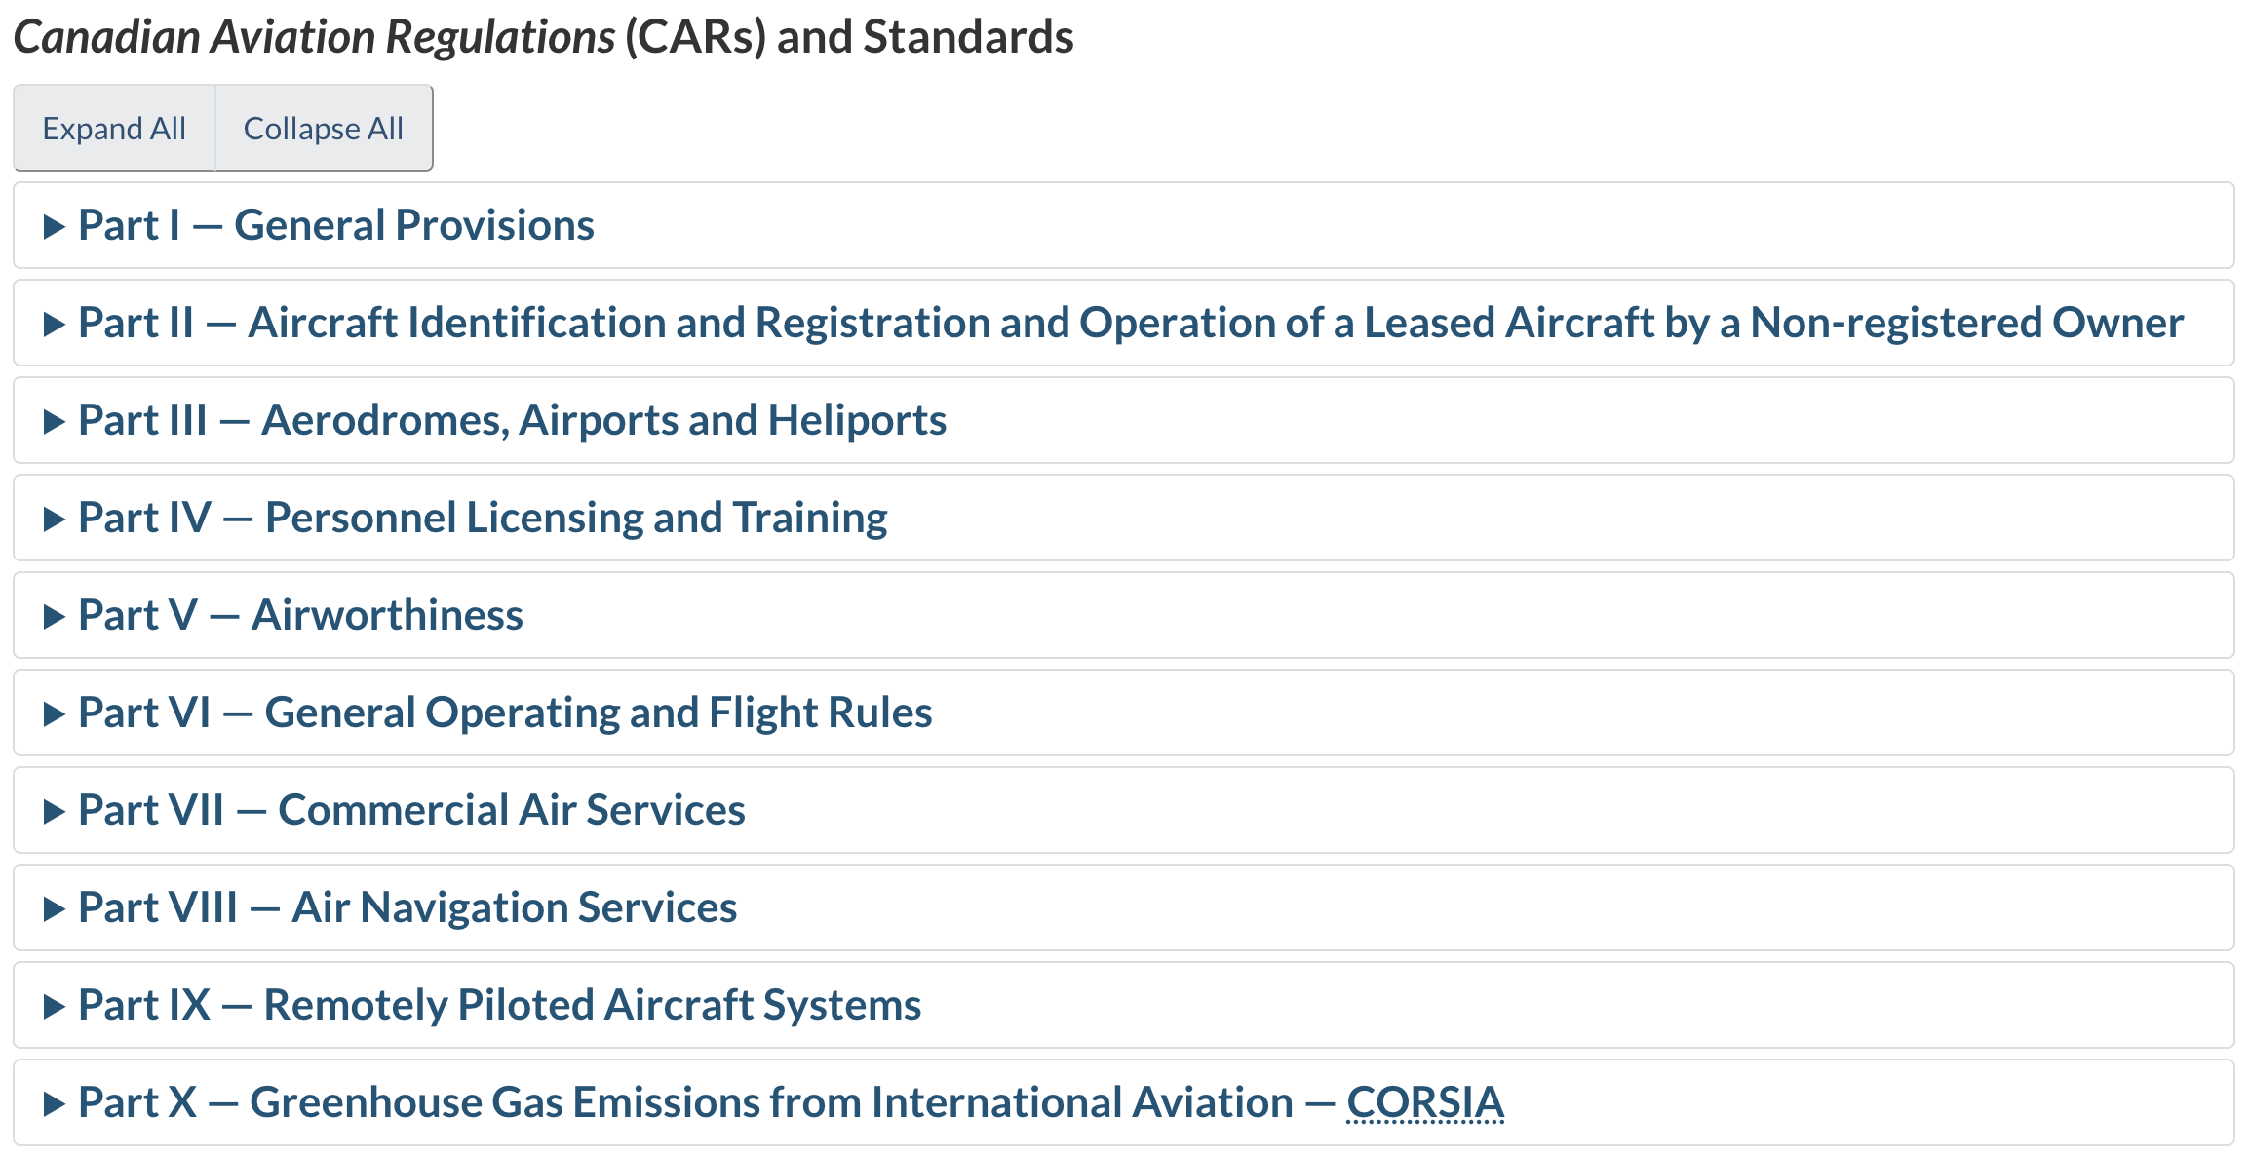The width and height of the screenshot is (2249, 1156).
Task: Click the disclosure triangle next to Part V
Action: tap(55, 617)
